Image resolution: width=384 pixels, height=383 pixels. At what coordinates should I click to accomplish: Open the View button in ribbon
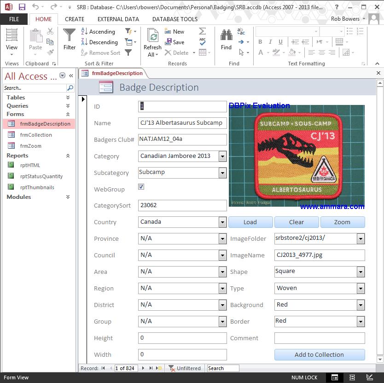pyautogui.click(x=12, y=42)
